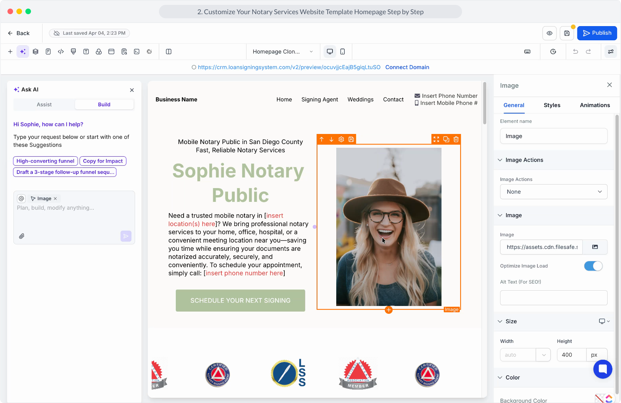Click the Alt Text input field
The height and width of the screenshot is (403, 621).
553,298
